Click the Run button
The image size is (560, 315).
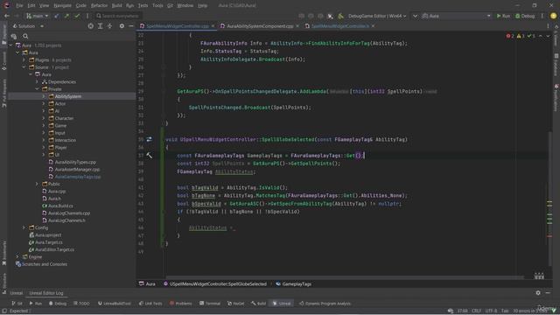point(503,16)
